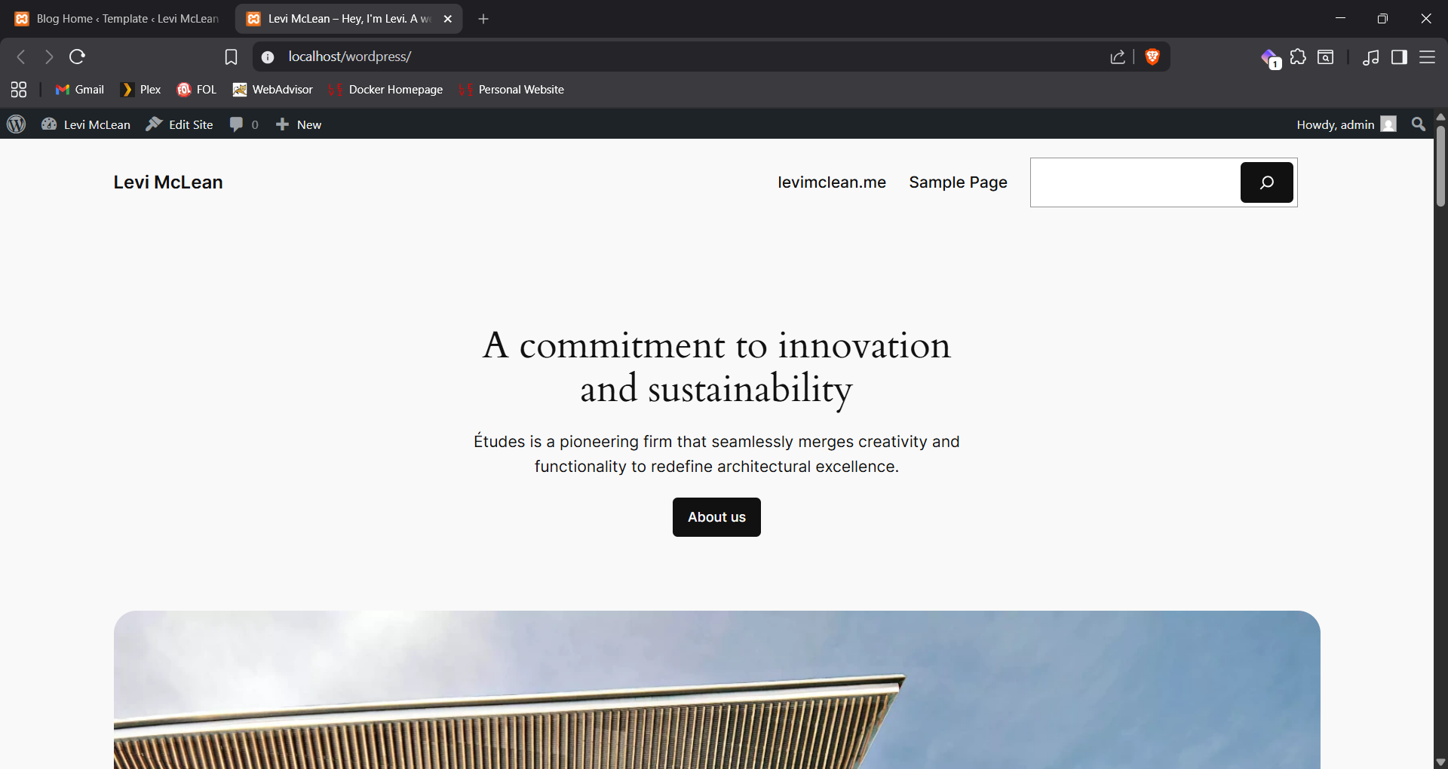Follow the Sample Page navigation link
The image size is (1448, 769).
pos(958,182)
